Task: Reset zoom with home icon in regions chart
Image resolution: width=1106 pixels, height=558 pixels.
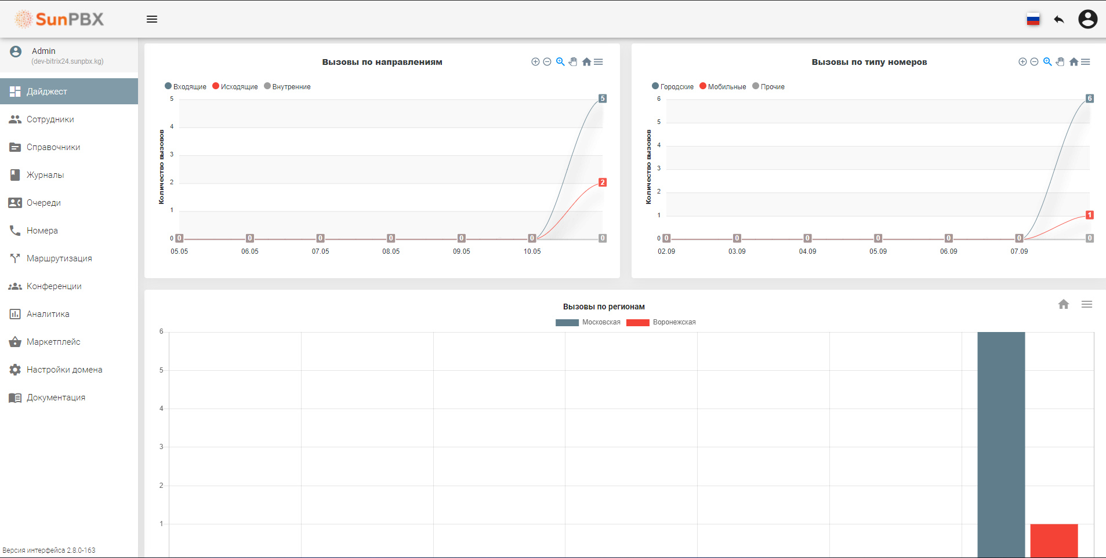Action: 1063,305
